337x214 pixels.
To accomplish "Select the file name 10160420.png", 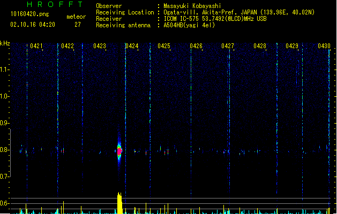I will point(30,14).
